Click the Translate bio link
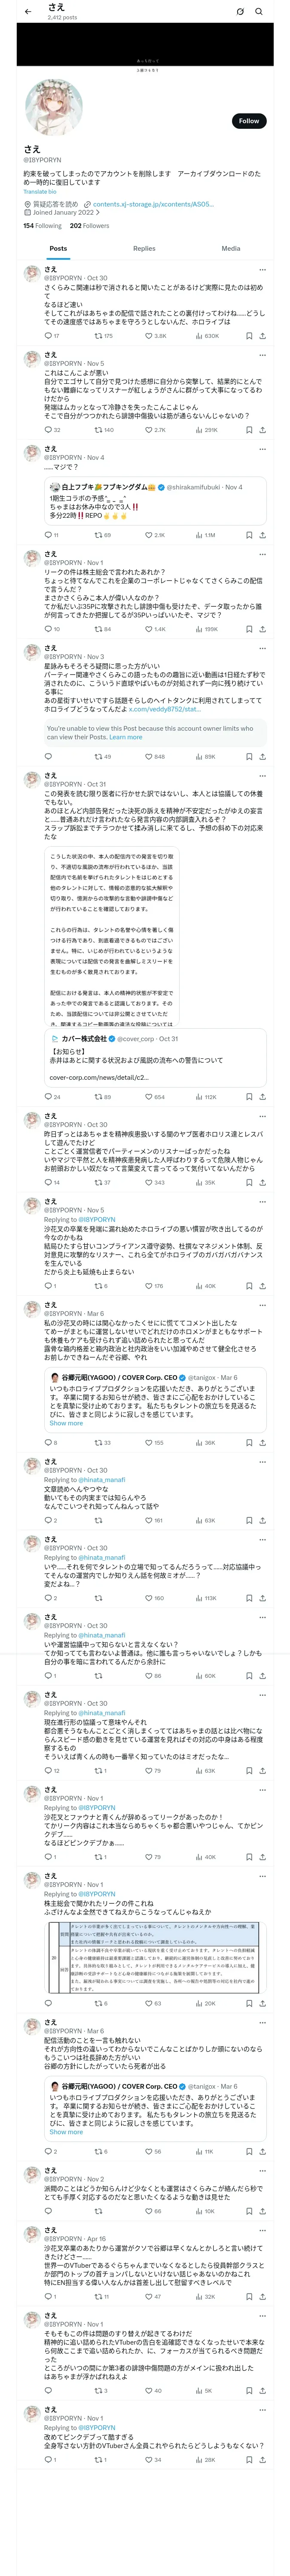Viewport: 290px width, 2576px height. 40,192
